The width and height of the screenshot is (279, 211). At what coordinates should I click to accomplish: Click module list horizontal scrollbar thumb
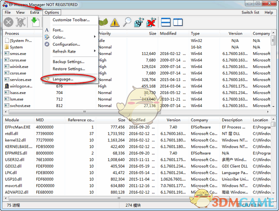coord(119,198)
